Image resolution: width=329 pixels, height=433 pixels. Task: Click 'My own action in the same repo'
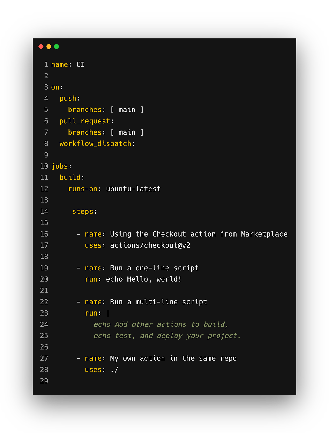(x=173, y=359)
